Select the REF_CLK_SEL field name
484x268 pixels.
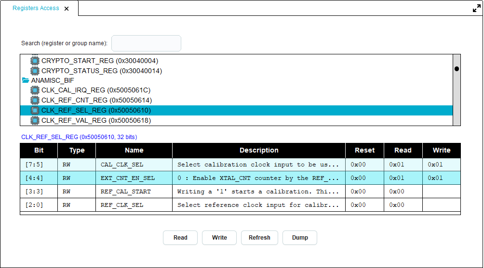point(122,205)
